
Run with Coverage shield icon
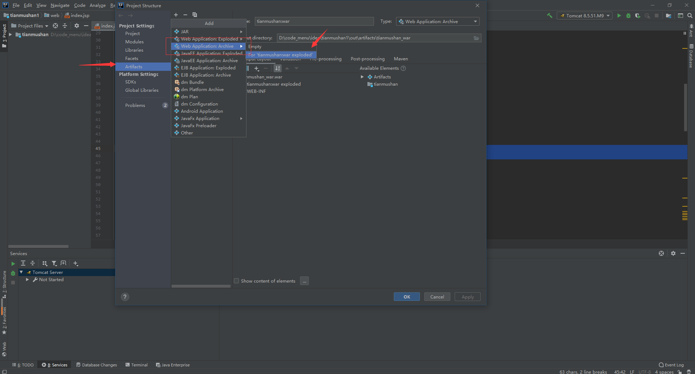point(638,16)
